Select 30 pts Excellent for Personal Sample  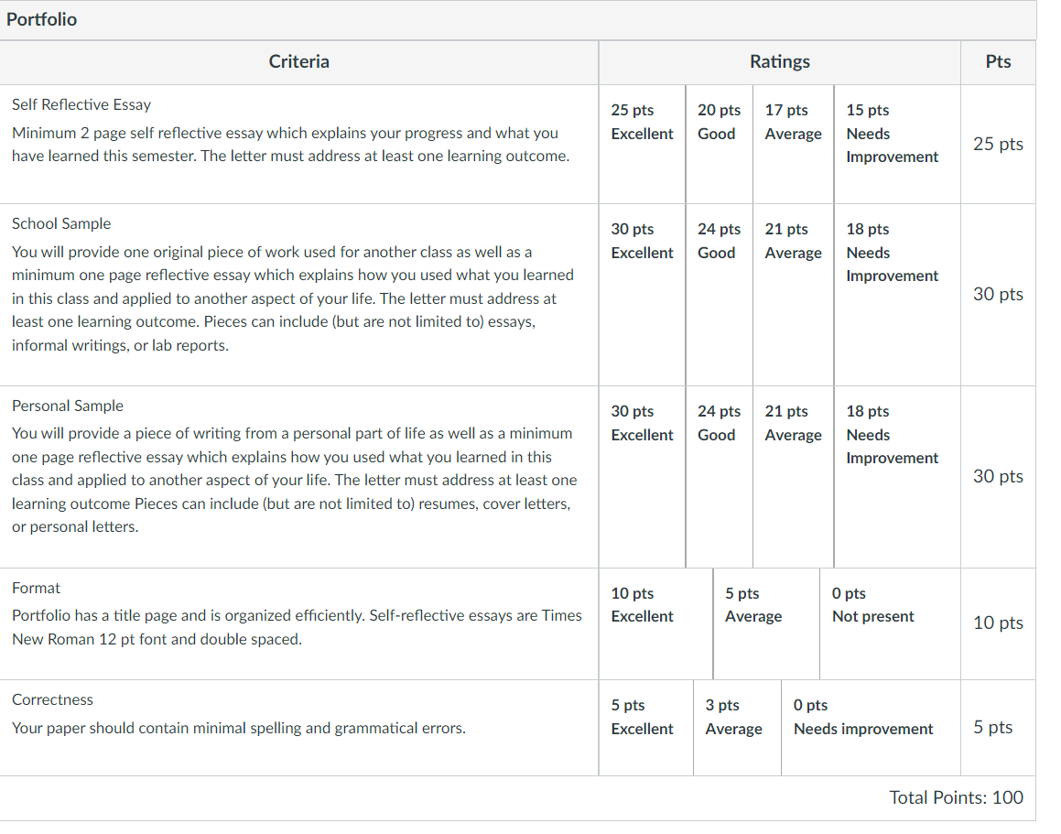click(x=642, y=477)
